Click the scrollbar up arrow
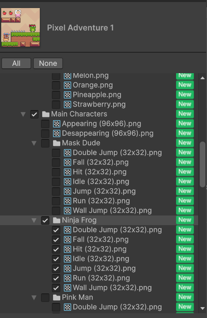The height and width of the screenshot is (318, 207). point(202,78)
